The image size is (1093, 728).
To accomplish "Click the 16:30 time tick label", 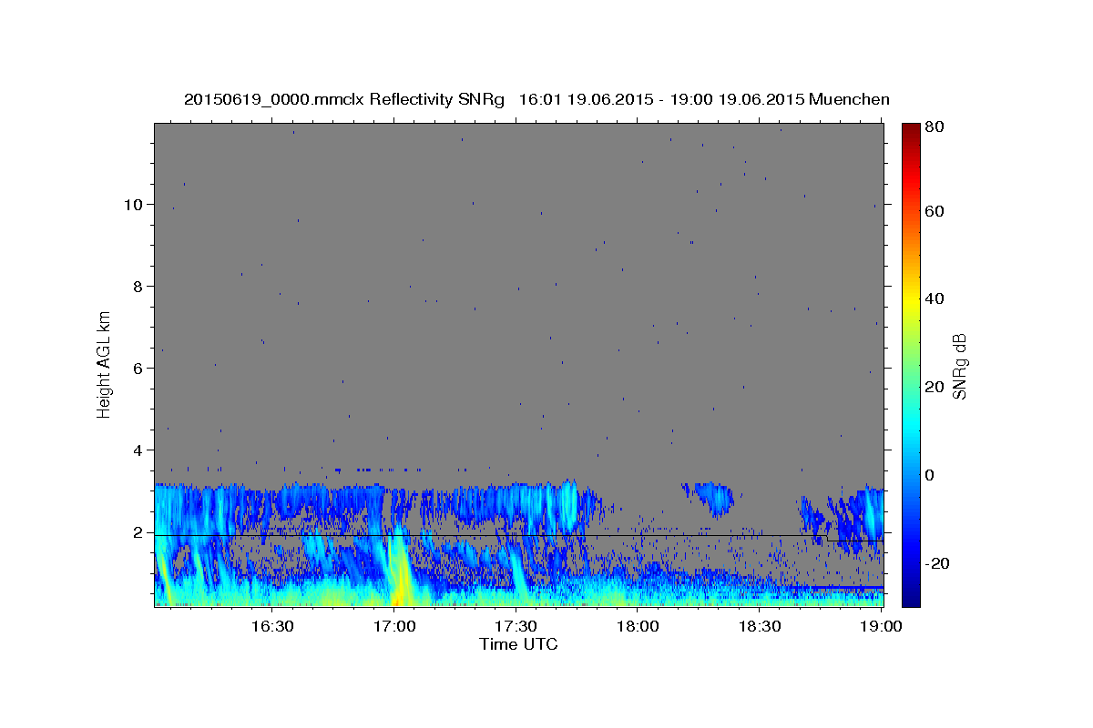I will [271, 626].
